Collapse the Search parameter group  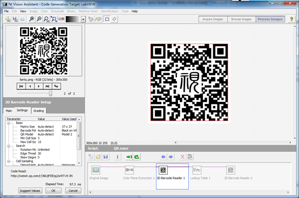tap(9, 146)
